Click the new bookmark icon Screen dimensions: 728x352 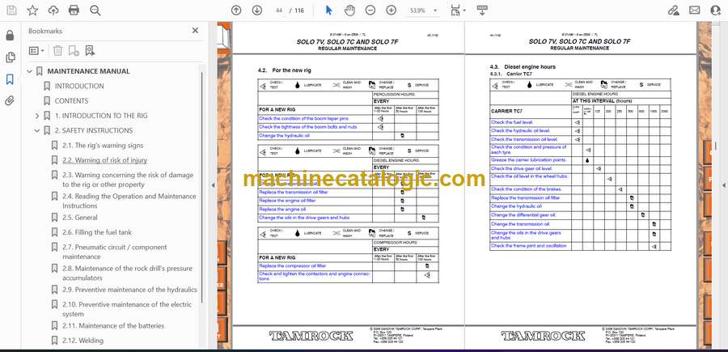pyautogui.click(x=74, y=51)
